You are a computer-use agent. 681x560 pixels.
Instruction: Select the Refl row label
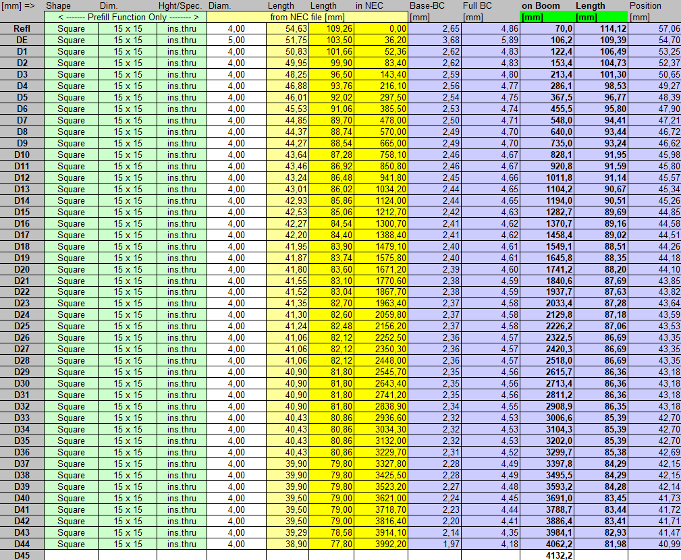click(22, 28)
